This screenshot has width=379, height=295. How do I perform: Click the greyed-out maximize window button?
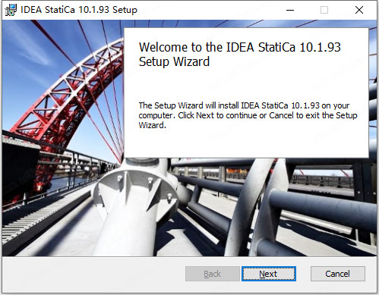pyautogui.click(x=324, y=10)
